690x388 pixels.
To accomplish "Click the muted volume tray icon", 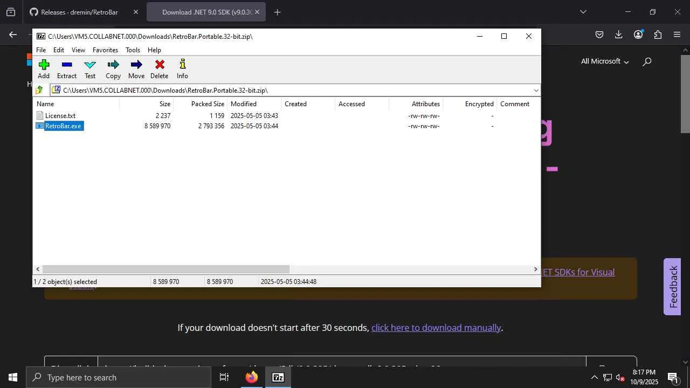I will coord(620,377).
